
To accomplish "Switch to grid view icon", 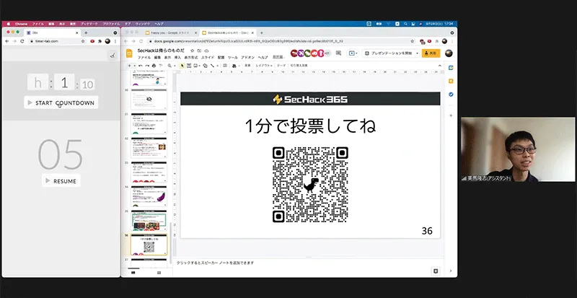I will click(x=159, y=273).
